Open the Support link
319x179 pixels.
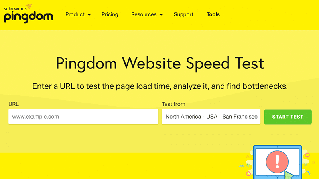pos(183,14)
